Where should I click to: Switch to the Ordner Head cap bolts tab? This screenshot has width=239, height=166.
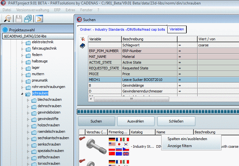tap(122, 29)
